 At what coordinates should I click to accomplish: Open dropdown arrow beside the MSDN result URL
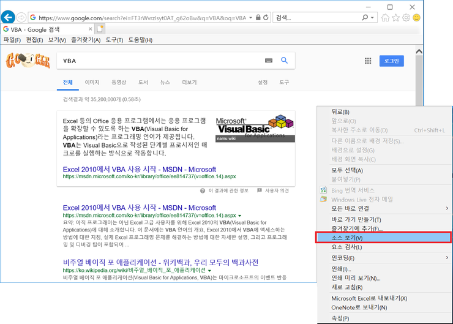(240, 216)
